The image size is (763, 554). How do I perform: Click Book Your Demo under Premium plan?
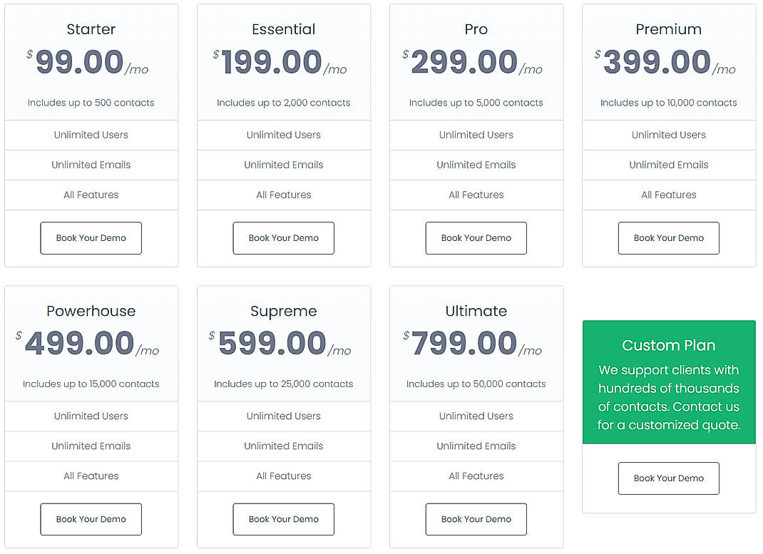point(668,237)
